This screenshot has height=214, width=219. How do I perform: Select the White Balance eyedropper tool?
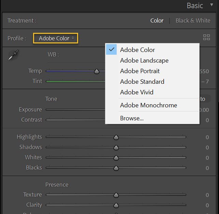point(13,55)
